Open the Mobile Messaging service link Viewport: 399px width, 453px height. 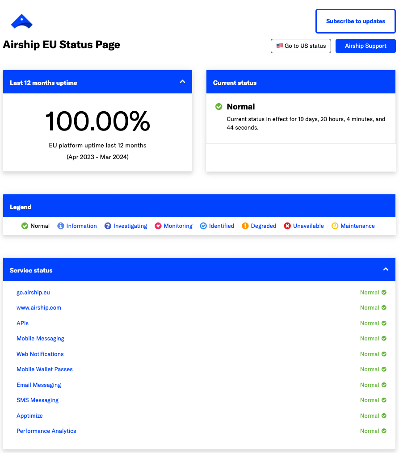[x=40, y=339]
